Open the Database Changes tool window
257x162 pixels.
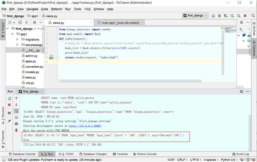click(x=93, y=154)
